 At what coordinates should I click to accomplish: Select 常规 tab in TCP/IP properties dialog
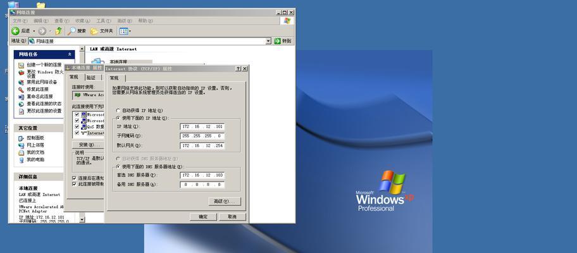pyautogui.click(x=115, y=78)
